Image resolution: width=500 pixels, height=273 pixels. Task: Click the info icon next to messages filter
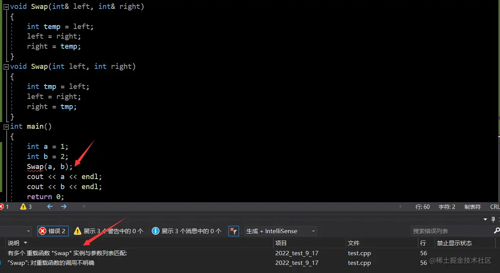[156, 231]
